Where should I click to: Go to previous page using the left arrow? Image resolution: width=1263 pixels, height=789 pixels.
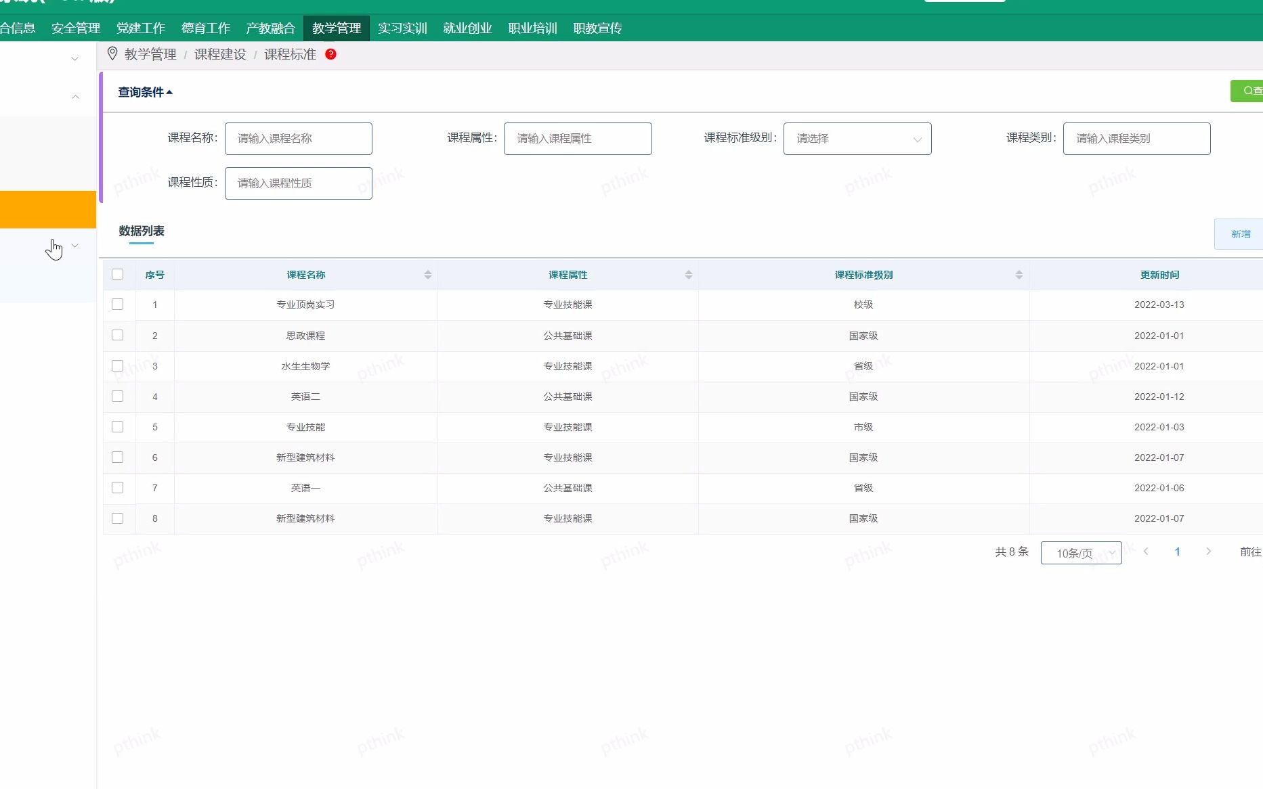click(x=1146, y=551)
